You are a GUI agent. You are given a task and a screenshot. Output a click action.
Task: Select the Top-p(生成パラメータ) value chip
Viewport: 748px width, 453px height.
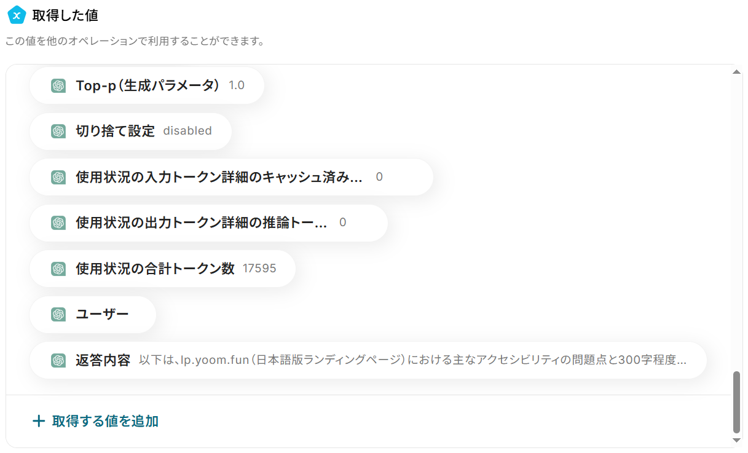[147, 85]
